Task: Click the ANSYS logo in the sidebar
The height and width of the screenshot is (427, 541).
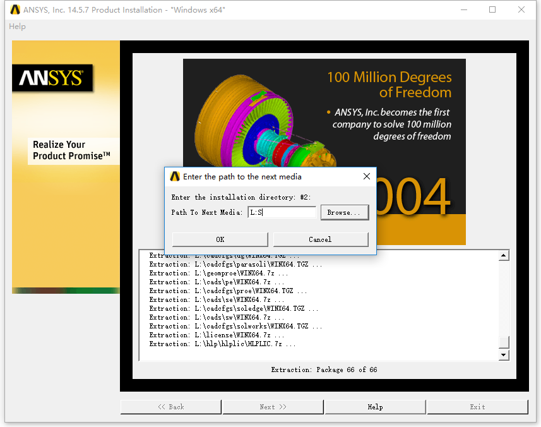Action: point(52,78)
